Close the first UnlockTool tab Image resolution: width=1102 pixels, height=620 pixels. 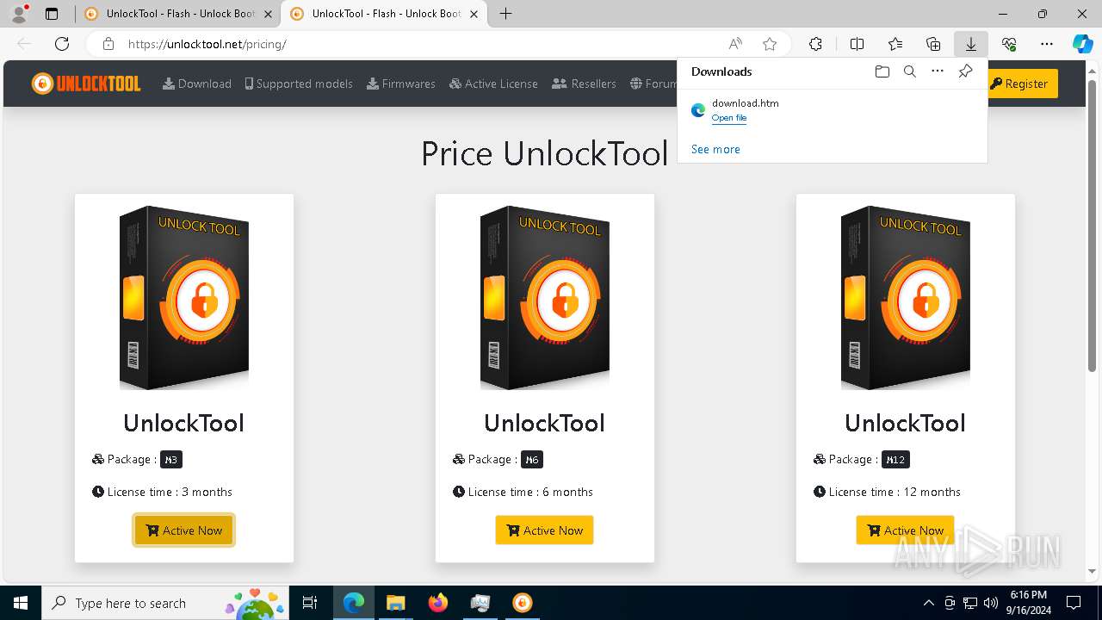click(x=268, y=14)
